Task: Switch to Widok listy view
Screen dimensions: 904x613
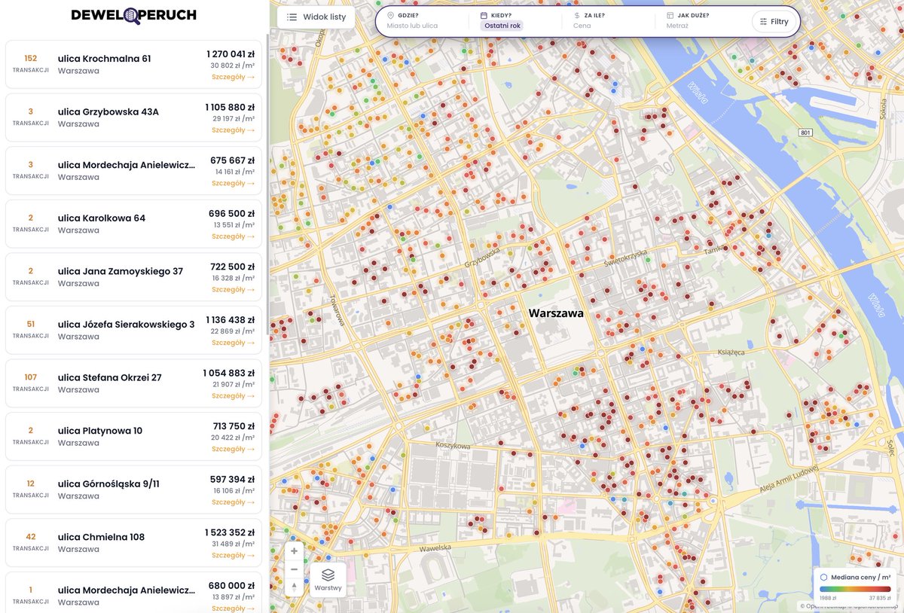Action: click(x=316, y=17)
